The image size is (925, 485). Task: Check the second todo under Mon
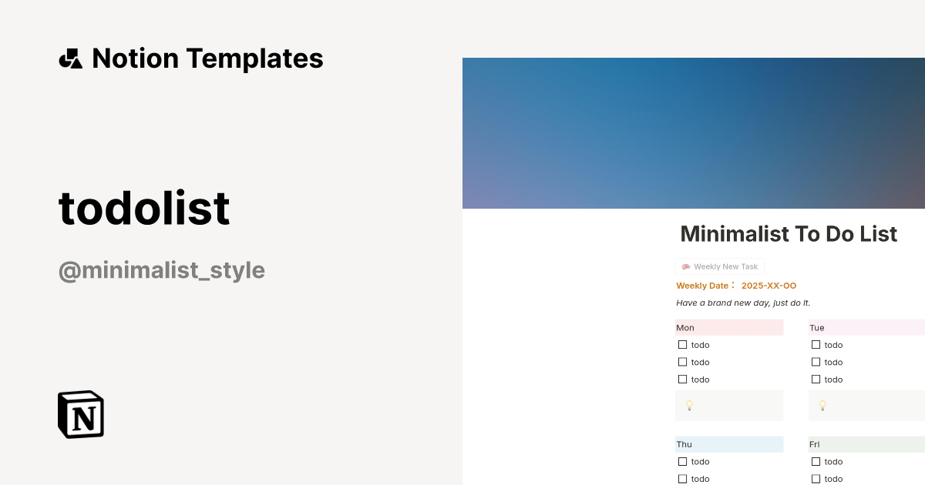683,362
